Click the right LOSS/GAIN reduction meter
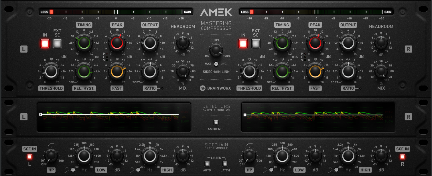The width and height of the screenshot is (432, 176). (316, 12)
